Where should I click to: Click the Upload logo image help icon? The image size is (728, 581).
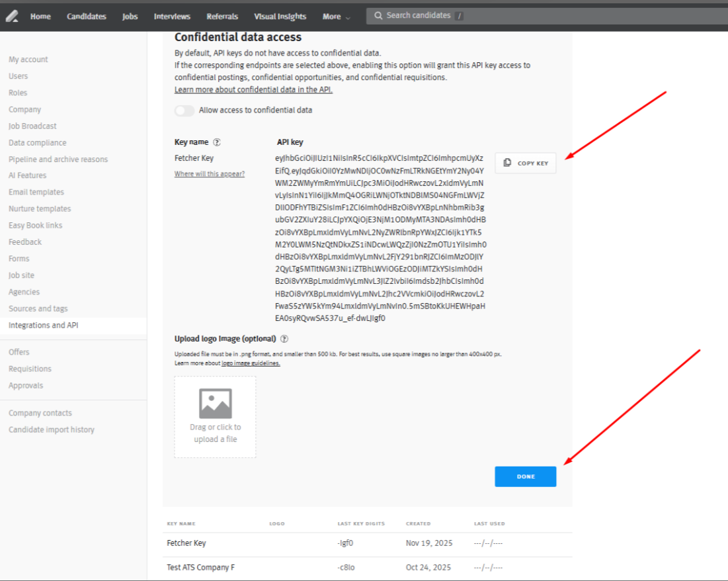[x=284, y=338]
